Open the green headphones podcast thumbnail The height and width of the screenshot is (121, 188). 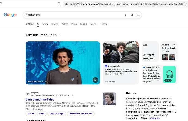169,74
